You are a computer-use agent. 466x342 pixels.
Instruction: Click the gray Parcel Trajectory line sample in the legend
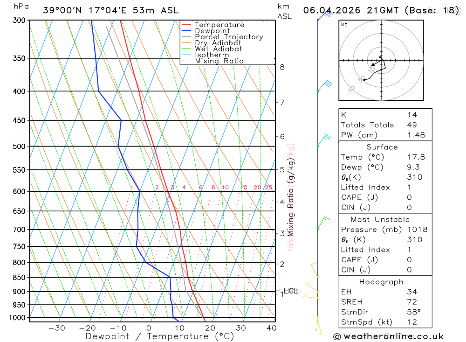pos(186,36)
